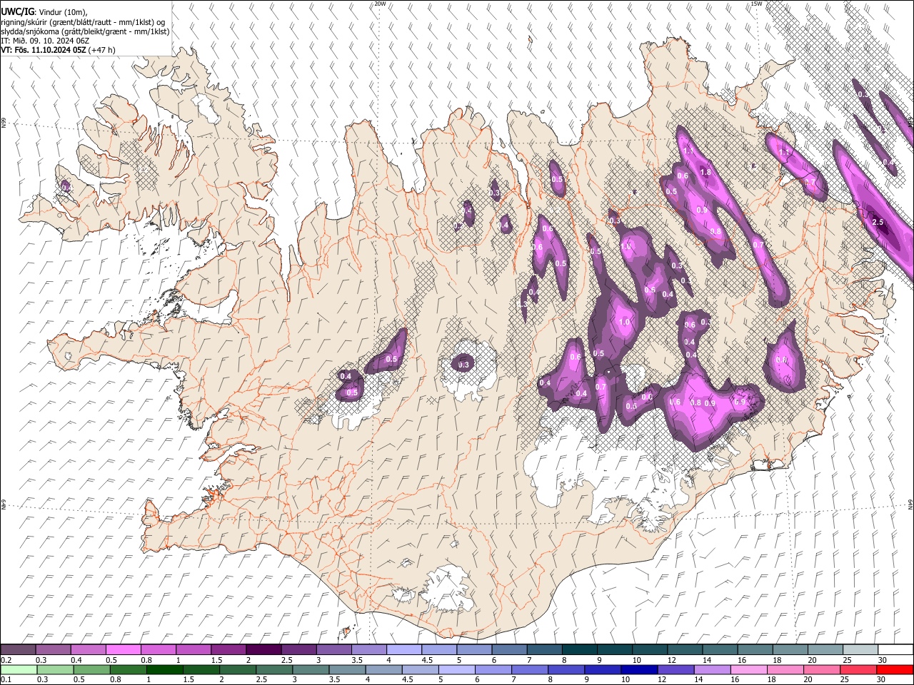Pick the dark blue 10 swatch in the lower legend row
The image size is (914, 685).
coord(639,669)
